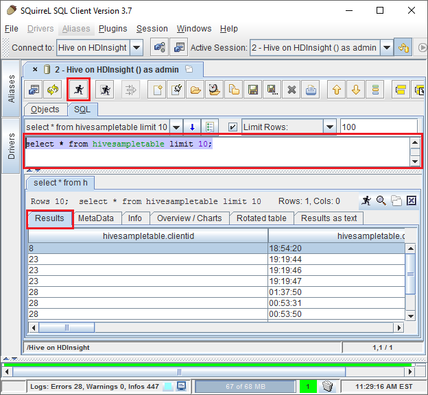
Task: Click the print toolbar icon
Action: 311,90
